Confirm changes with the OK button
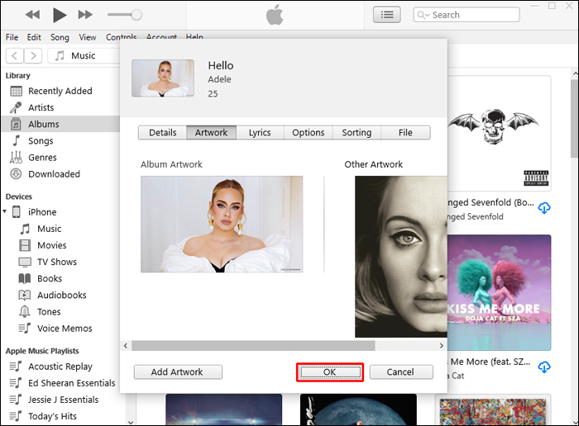 (x=330, y=372)
